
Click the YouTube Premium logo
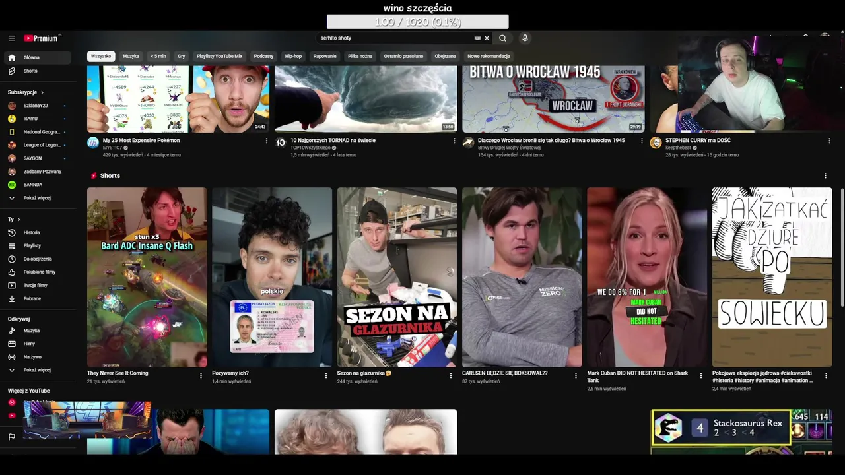point(42,38)
